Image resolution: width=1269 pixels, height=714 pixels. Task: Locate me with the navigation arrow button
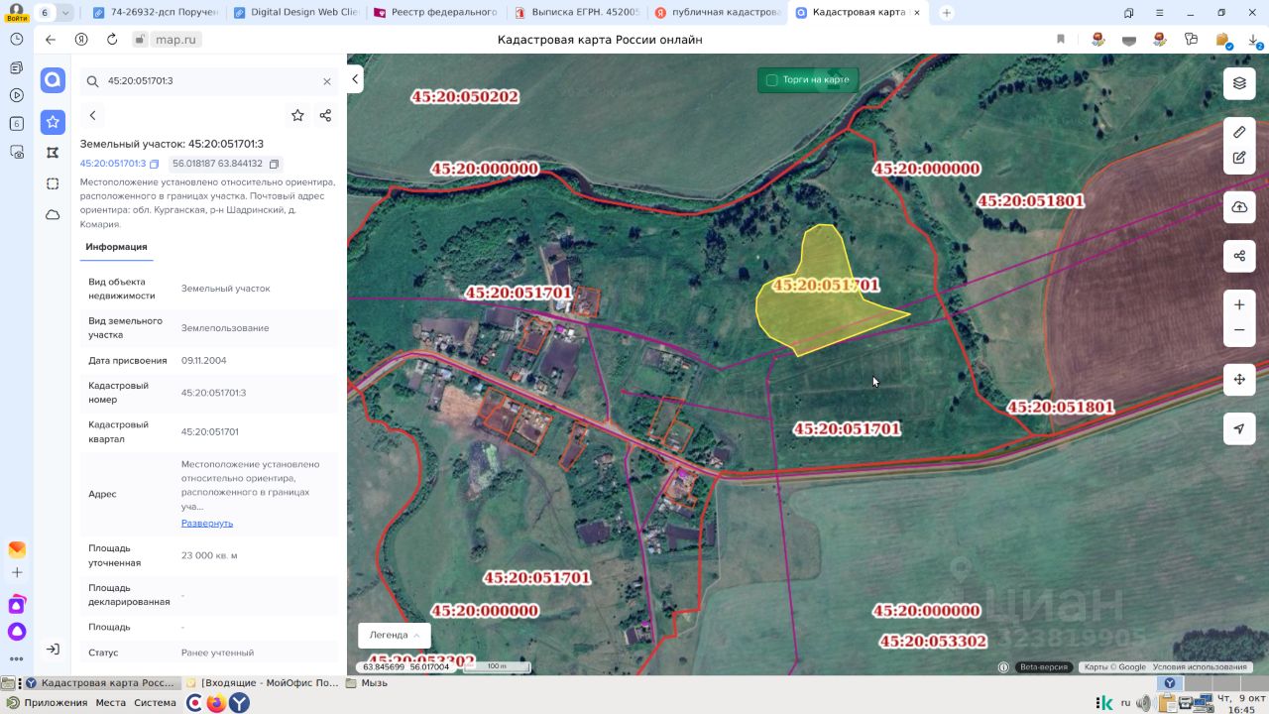[x=1239, y=428]
